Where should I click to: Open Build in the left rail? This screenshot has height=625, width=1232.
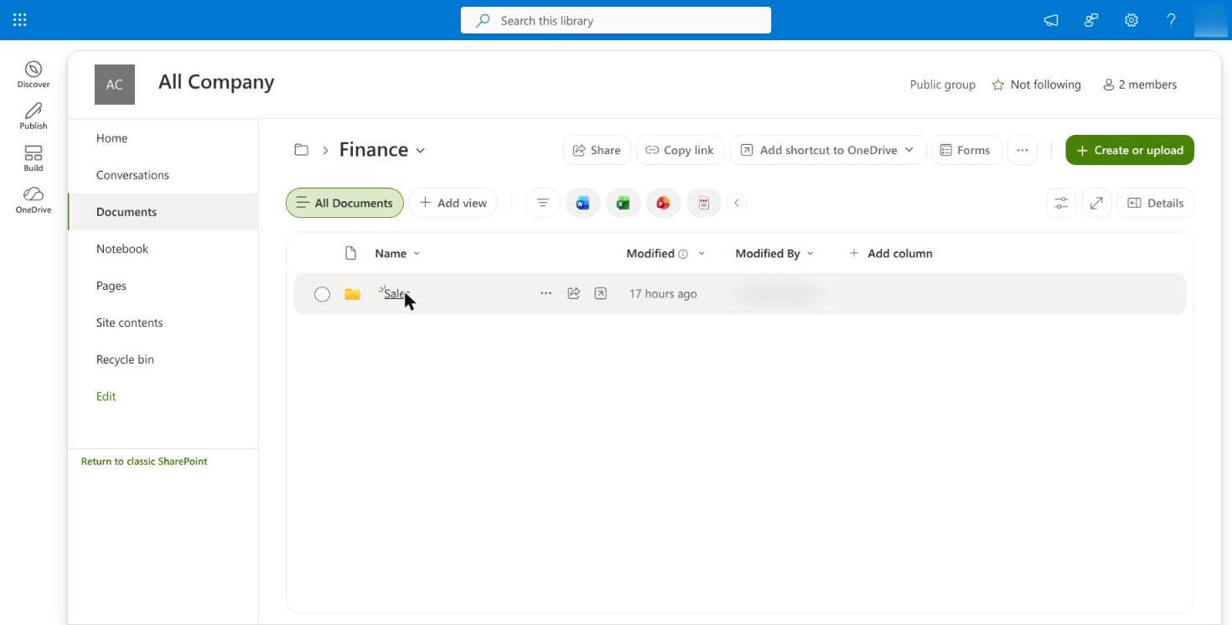click(x=34, y=158)
